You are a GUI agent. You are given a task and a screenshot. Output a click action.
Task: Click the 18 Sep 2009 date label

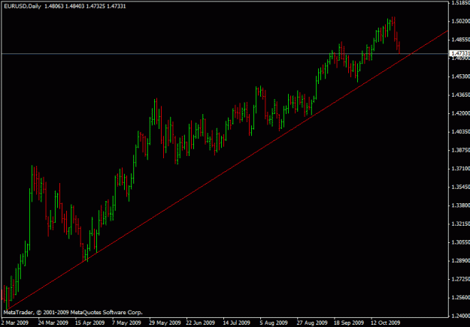[x=349, y=322]
